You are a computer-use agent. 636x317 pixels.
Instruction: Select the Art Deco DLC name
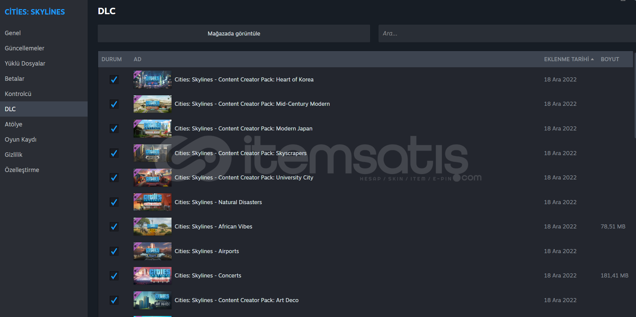point(236,300)
